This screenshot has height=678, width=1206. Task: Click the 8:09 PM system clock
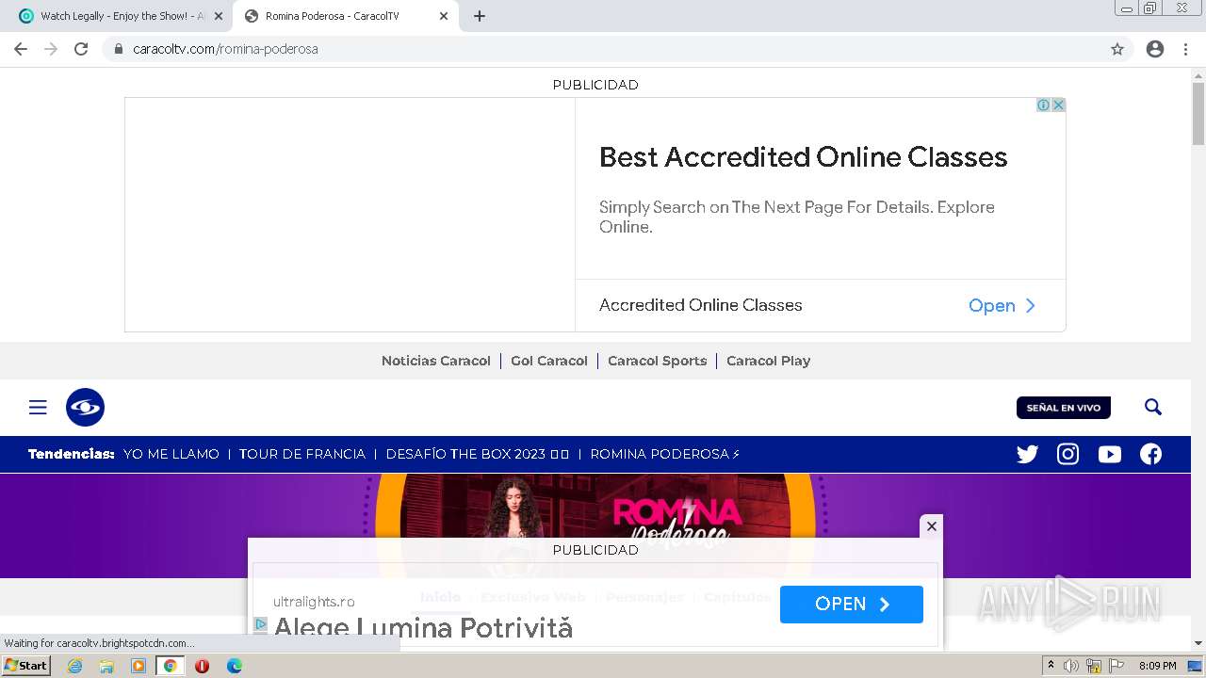[x=1157, y=666]
